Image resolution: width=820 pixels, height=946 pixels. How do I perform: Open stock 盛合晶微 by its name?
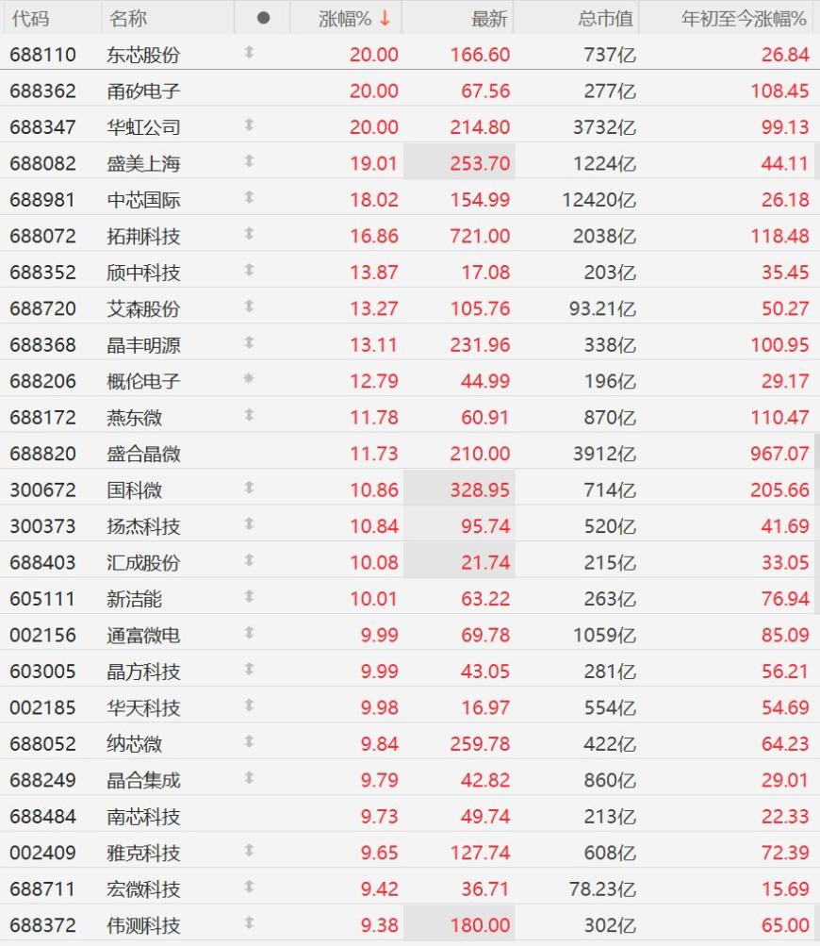click(x=143, y=454)
